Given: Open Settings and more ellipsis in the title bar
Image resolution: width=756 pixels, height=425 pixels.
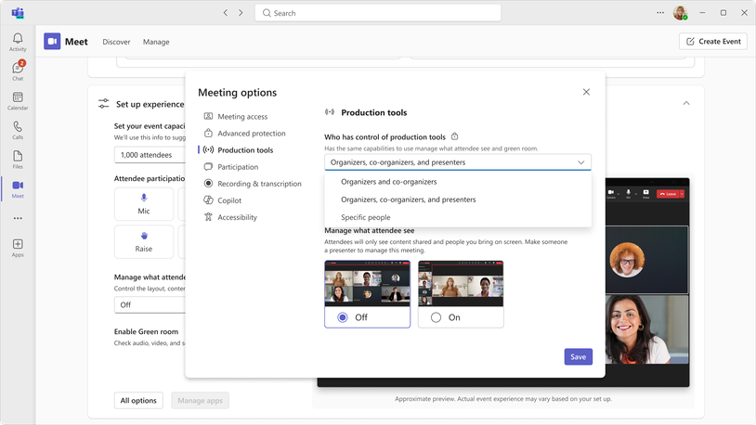Looking at the screenshot, I should [x=660, y=13].
